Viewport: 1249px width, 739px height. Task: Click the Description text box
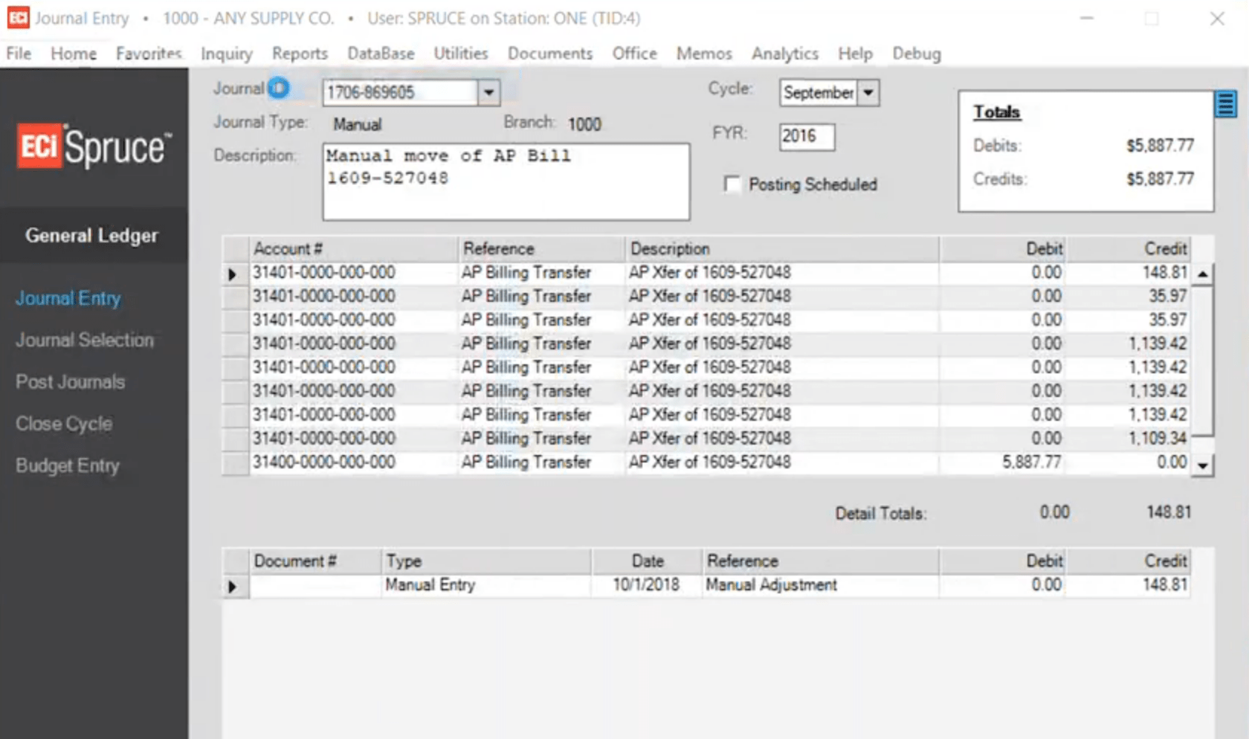[506, 182]
